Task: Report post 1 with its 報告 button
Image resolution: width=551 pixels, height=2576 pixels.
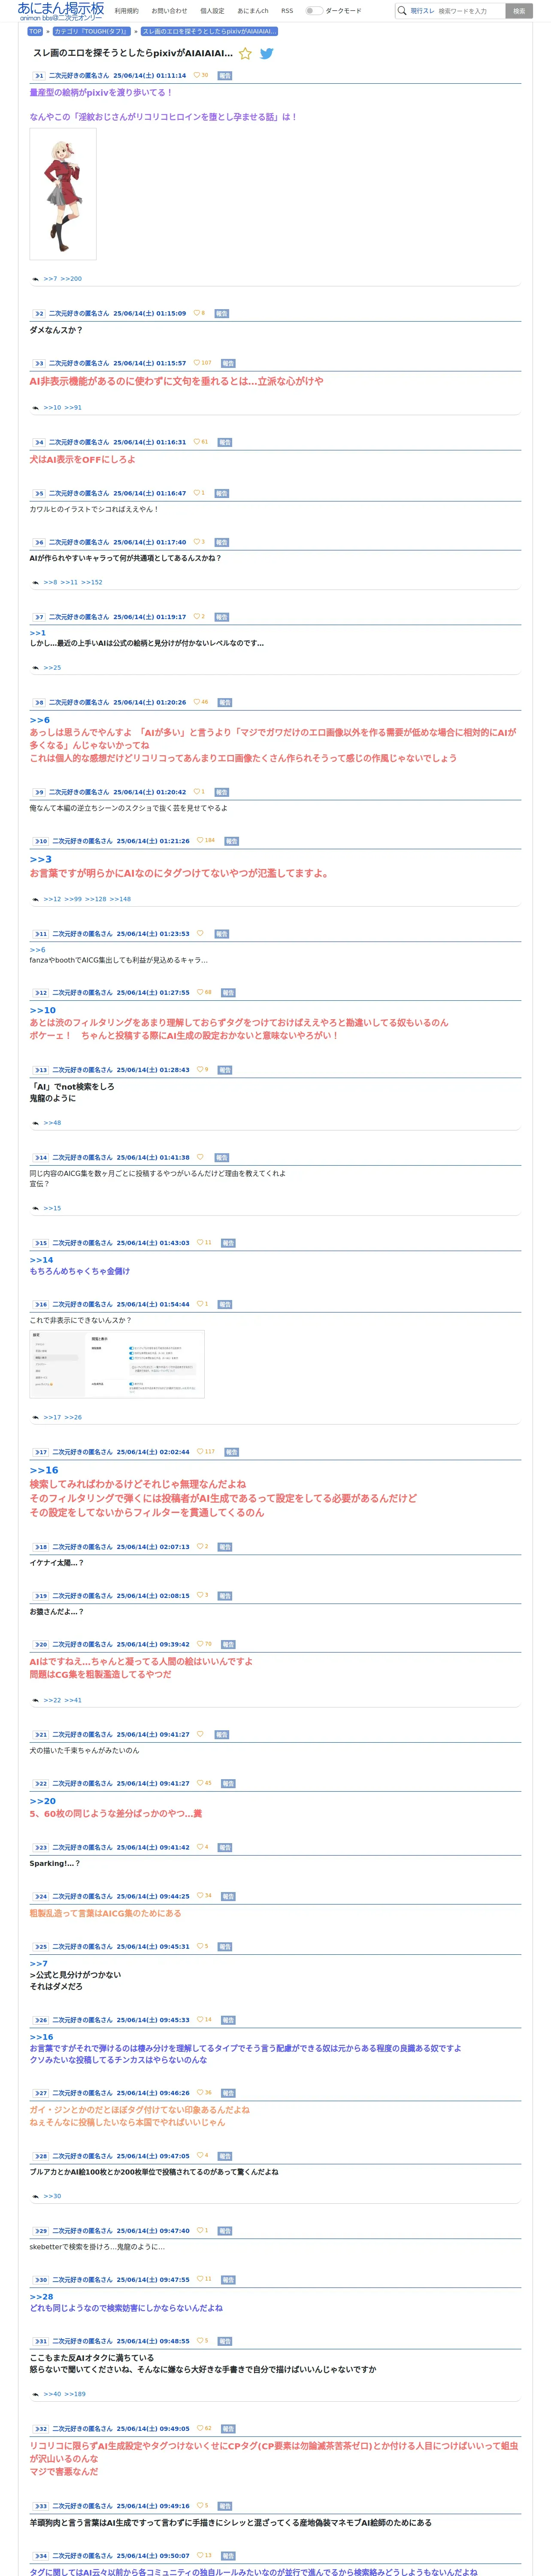Action: pyautogui.click(x=225, y=75)
